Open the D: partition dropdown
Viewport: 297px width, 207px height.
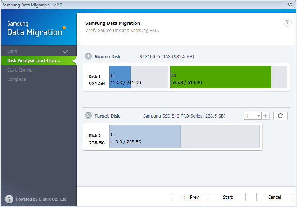[x=252, y=116]
